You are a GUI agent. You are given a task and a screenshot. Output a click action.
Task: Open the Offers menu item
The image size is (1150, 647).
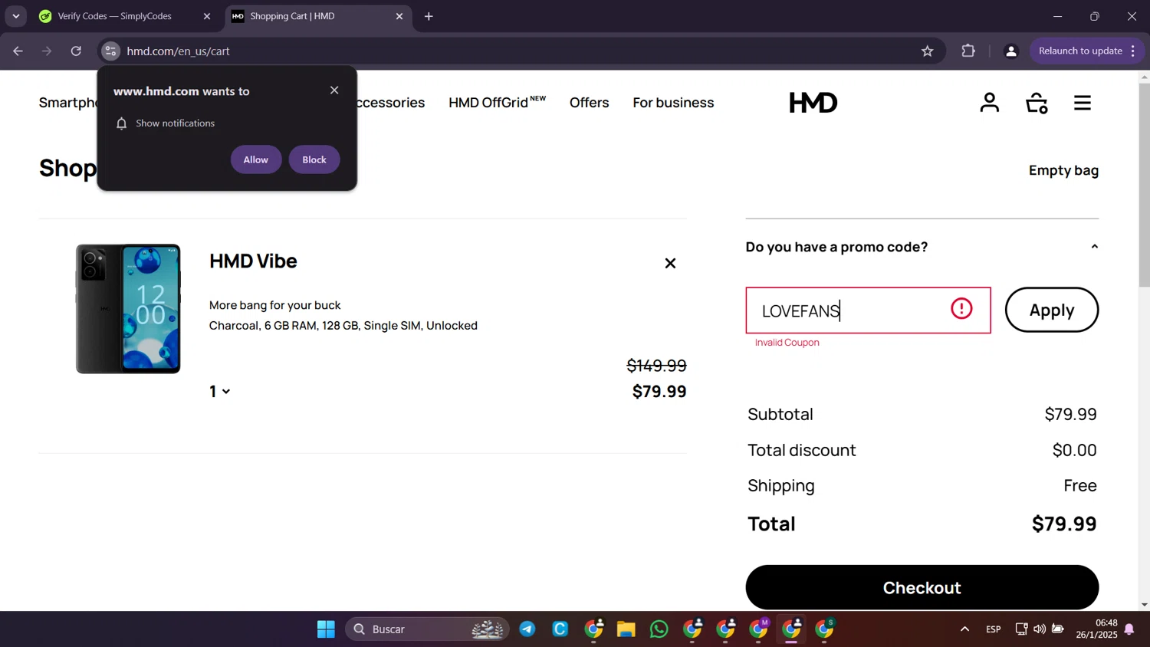click(x=589, y=103)
